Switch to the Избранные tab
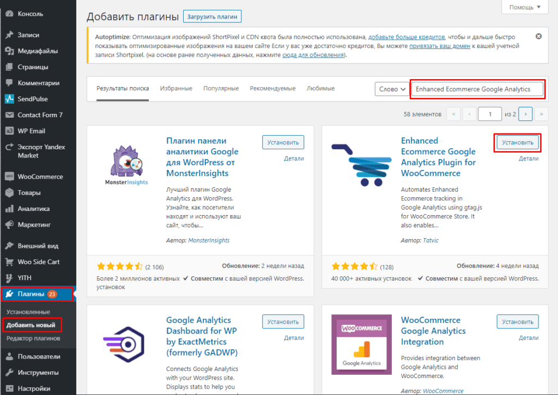Viewport: 558px width, 395px height. point(176,88)
